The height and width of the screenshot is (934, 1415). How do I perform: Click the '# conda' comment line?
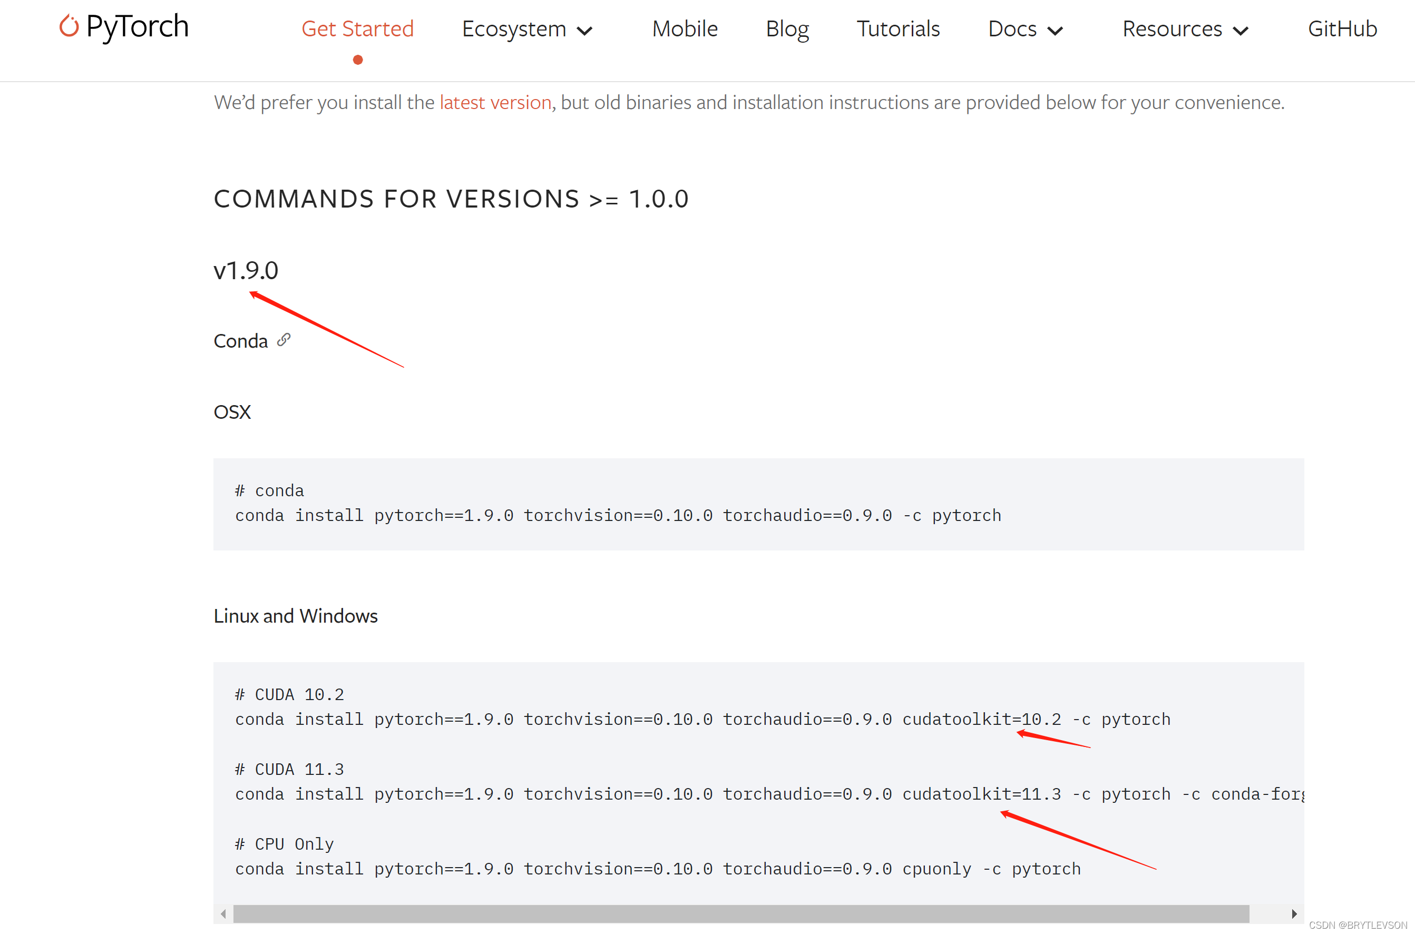[269, 491]
